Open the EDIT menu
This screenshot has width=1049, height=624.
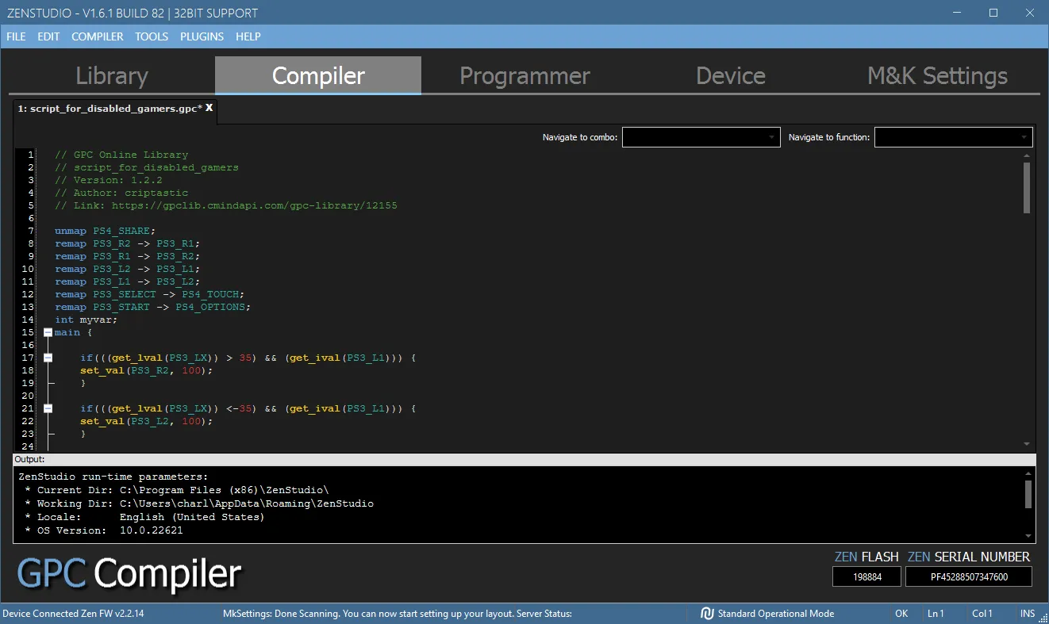(x=48, y=36)
